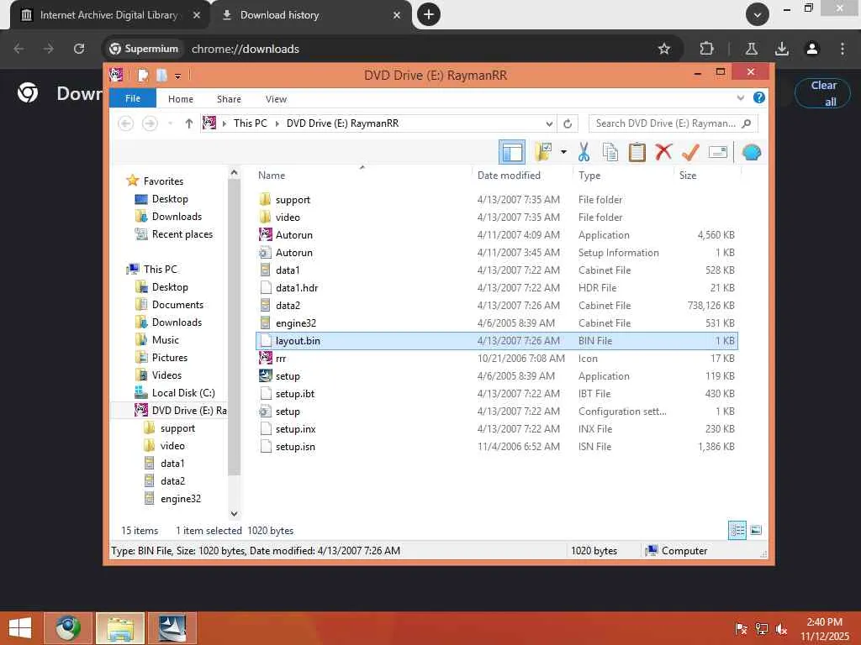
Task: Click the Rename icon in the toolbar
Action: pyautogui.click(x=718, y=152)
